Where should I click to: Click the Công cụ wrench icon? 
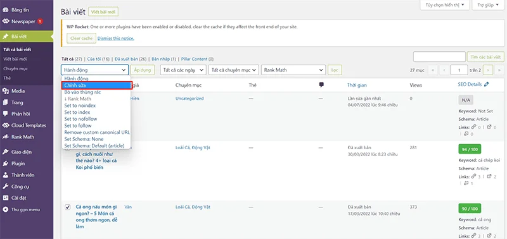(5, 187)
